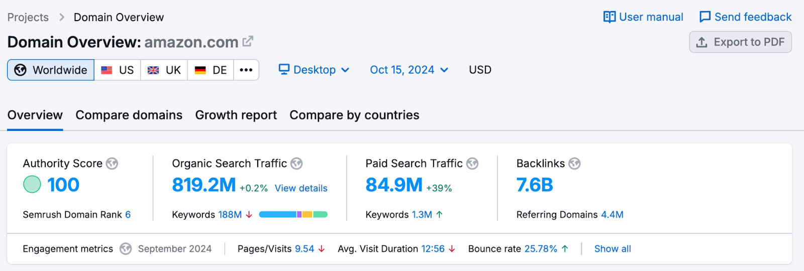Switch to Compare by countries tab
Screen dimensions: 804x271
coord(354,115)
